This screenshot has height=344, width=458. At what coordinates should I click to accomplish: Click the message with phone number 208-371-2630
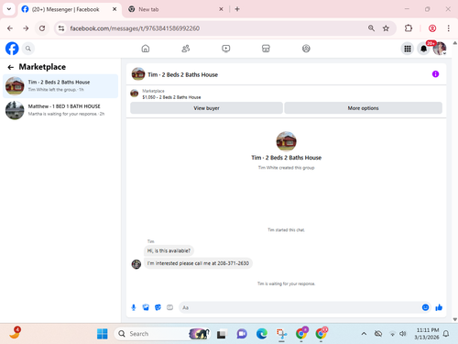[198, 263]
